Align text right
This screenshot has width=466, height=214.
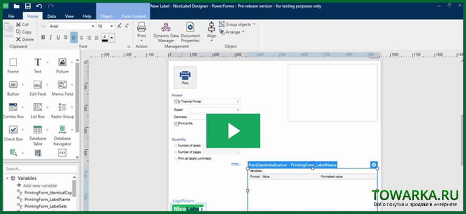pyautogui.click(x=89, y=37)
